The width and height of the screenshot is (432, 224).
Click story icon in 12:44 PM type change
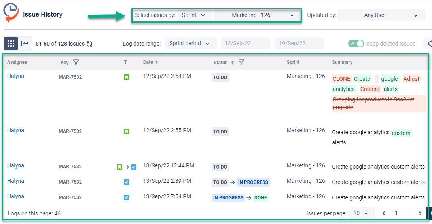(119, 167)
